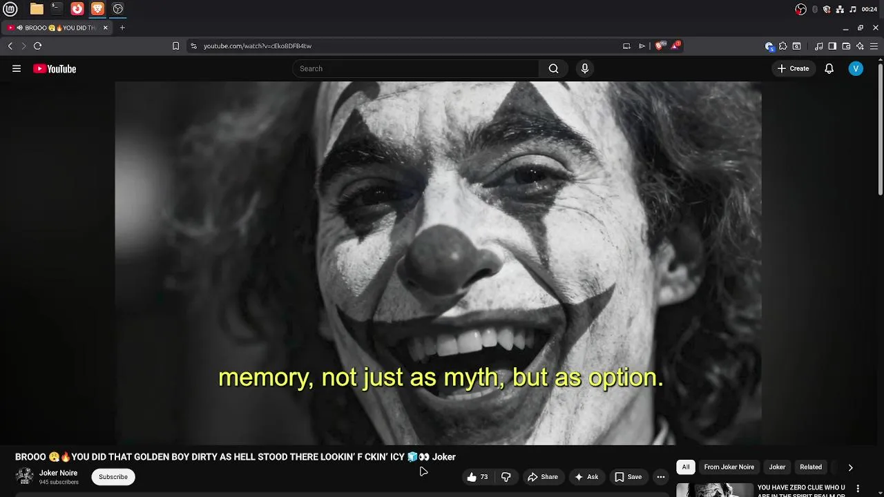Open options for the suggested video
This screenshot has height=497, width=884.
coord(858,488)
